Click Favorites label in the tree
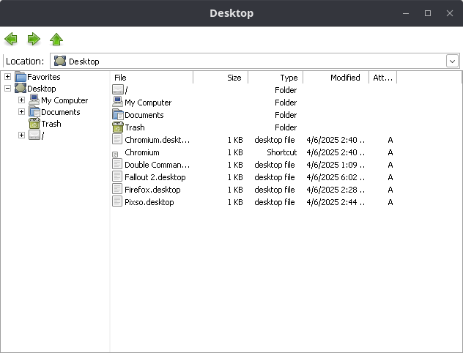 pos(44,77)
